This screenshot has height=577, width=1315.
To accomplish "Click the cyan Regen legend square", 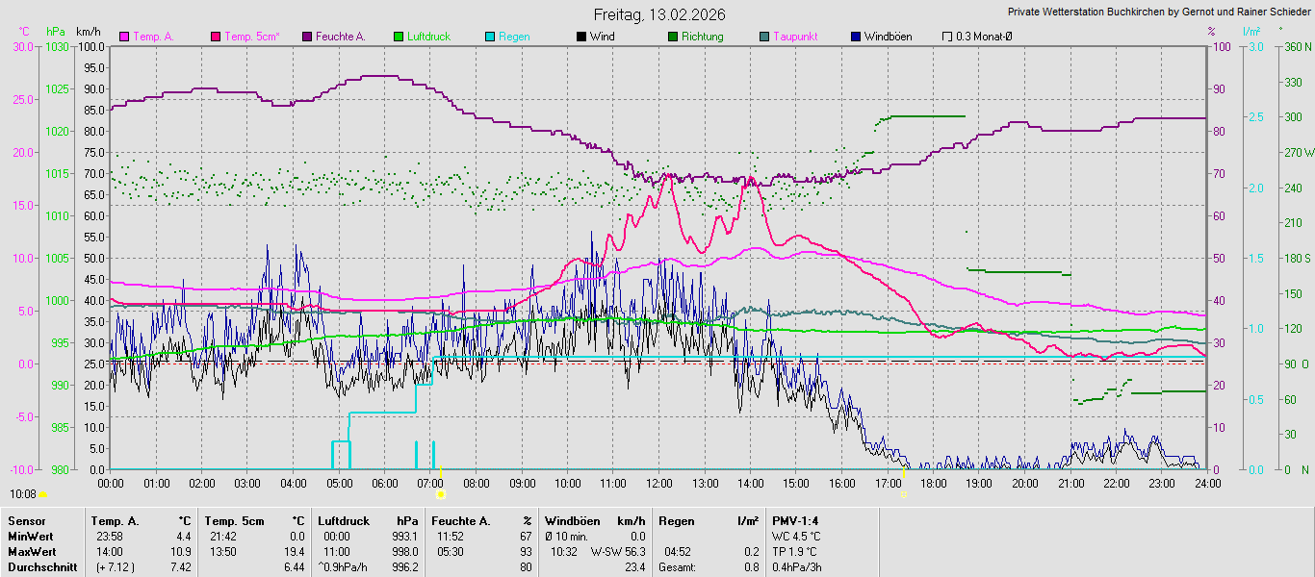I will pyautogui.click(x=490, y=37).
